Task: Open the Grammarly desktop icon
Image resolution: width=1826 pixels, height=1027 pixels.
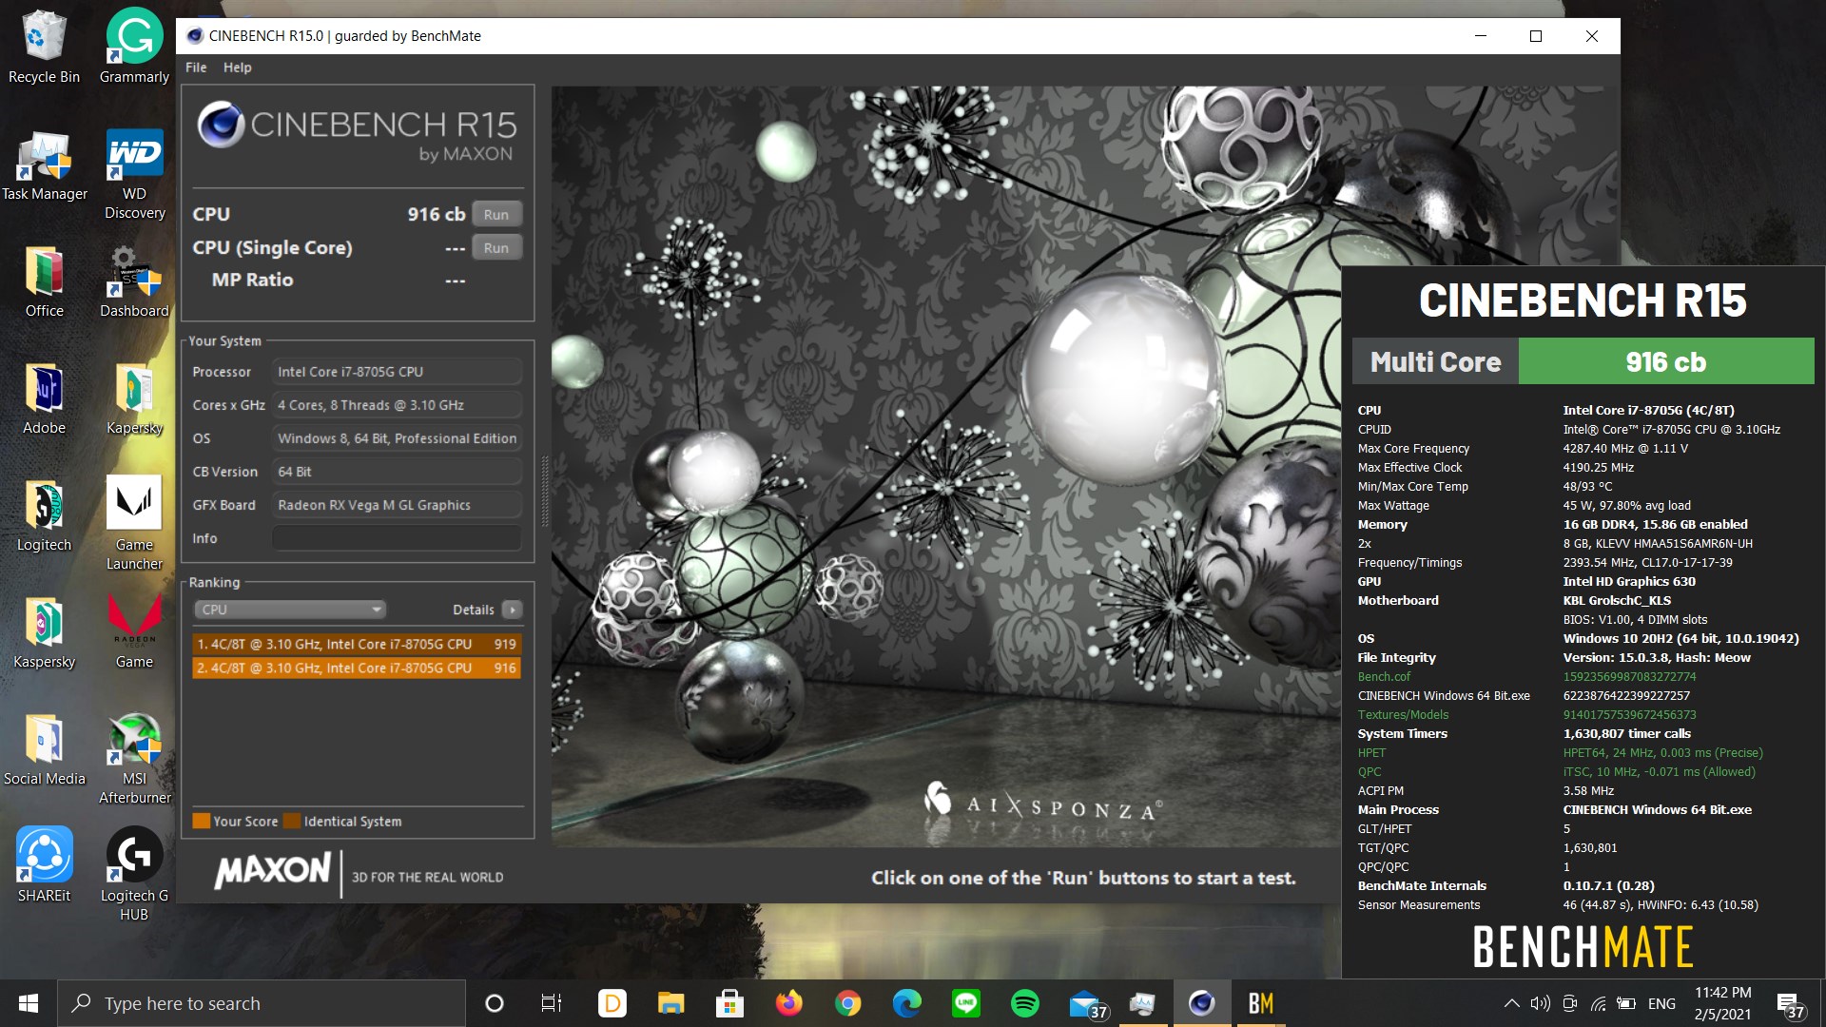Action: coord(134,48)
